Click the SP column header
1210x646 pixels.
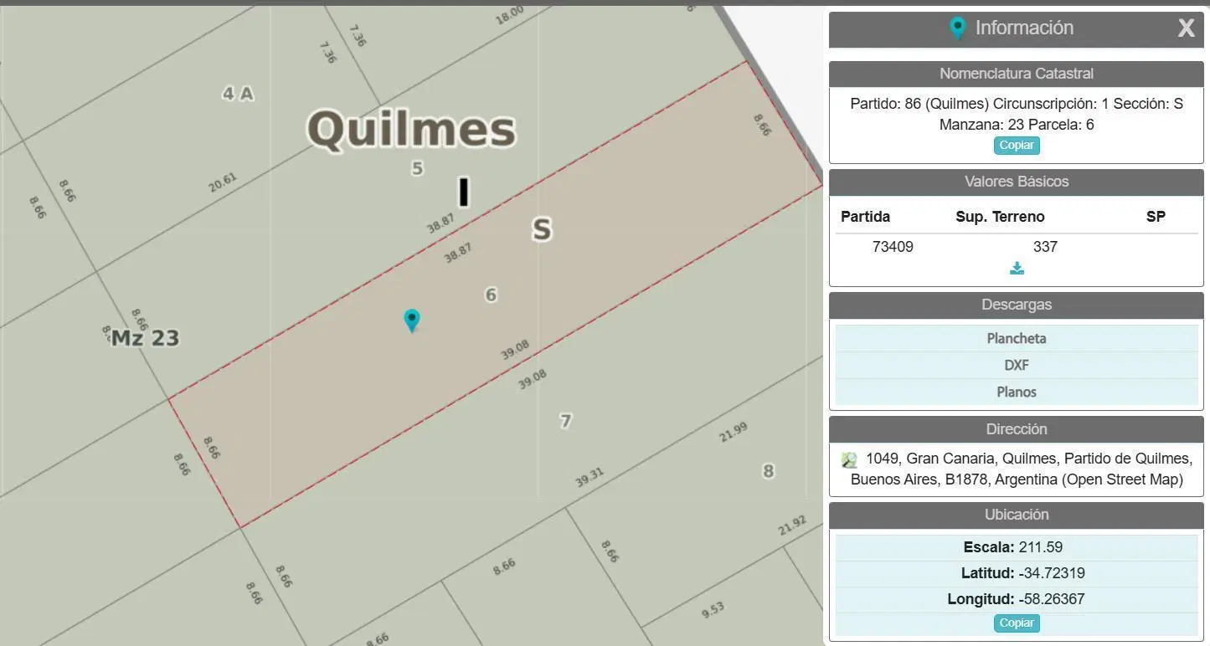(1156, 217)
